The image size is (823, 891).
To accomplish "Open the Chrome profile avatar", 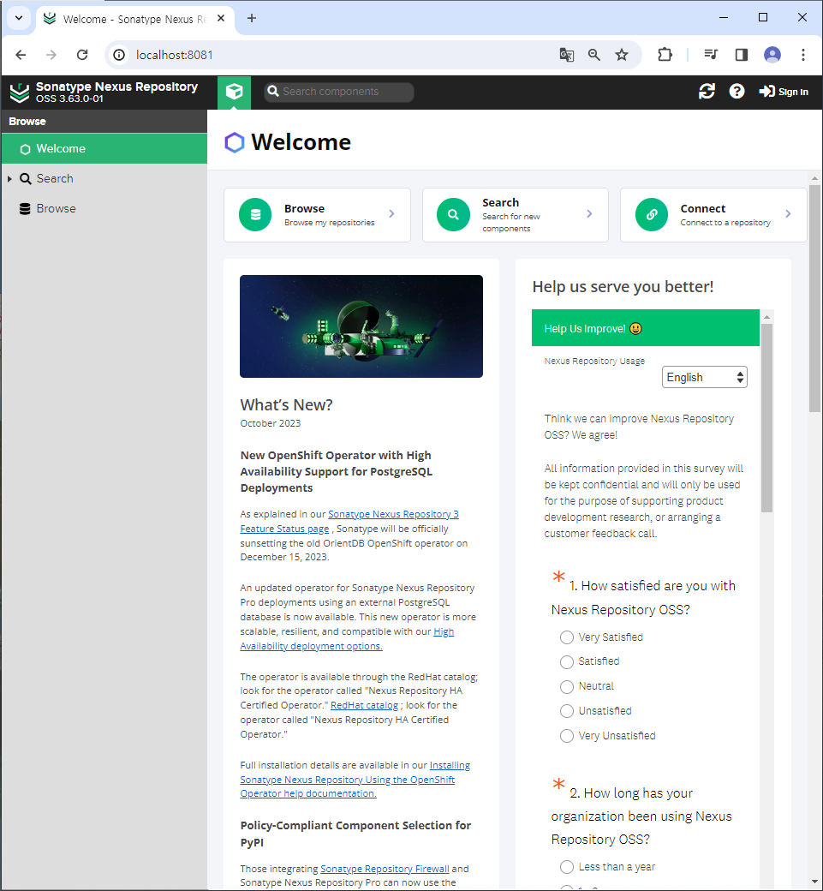I will point(772,55).
